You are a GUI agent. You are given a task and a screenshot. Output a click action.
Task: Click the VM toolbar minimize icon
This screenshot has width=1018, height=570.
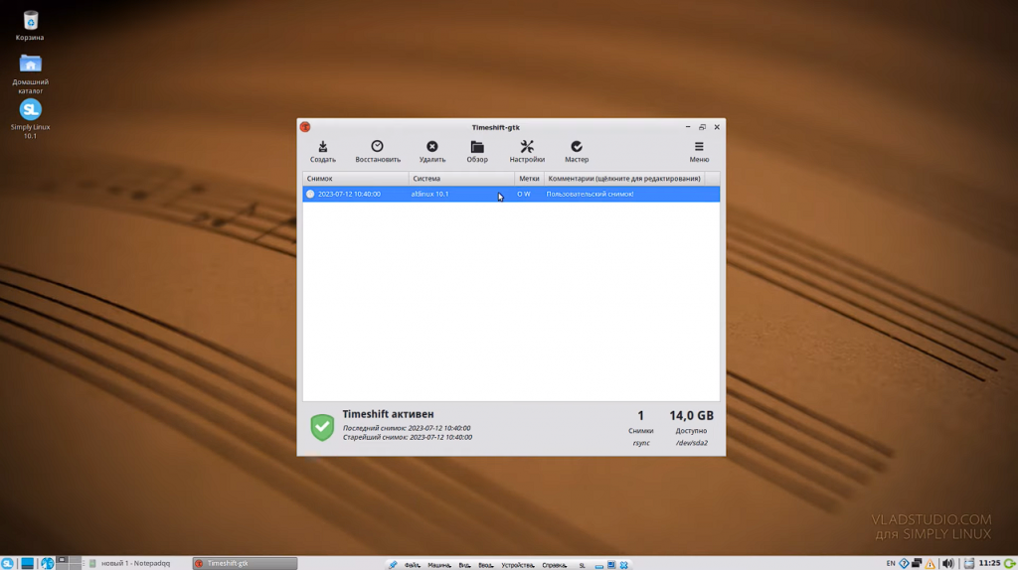[599, 565]
